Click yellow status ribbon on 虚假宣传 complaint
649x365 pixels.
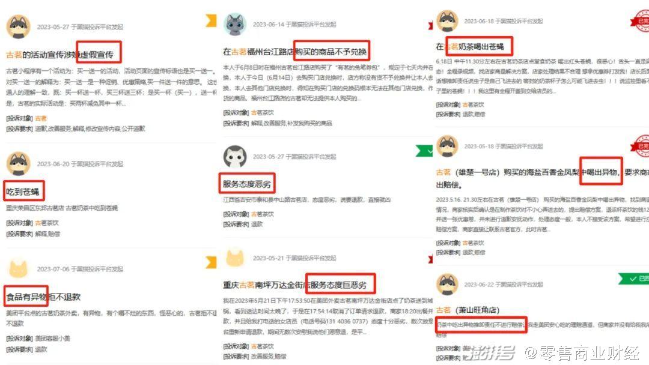pyautogui.click(x=211, y=20)
